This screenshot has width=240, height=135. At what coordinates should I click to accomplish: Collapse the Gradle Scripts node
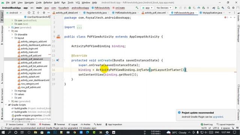[6, 105]
